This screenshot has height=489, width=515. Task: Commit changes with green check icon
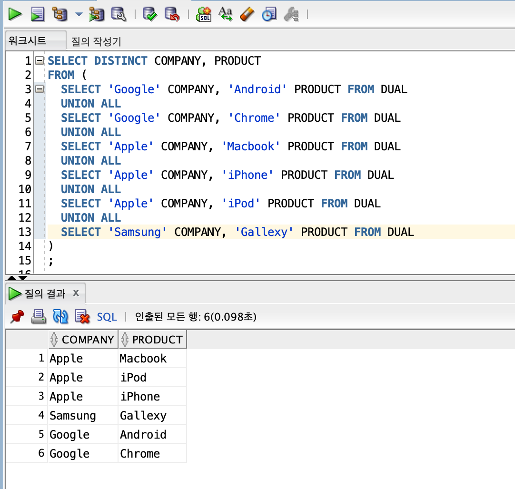(150, 14)
